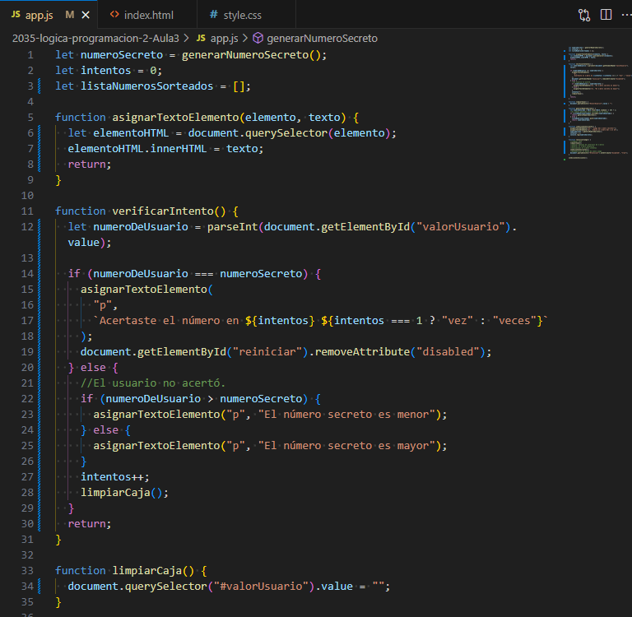Open breadcrumb folder 2035-logica-programacion-2-Aula3
Viewport: 632px width, 617px height.
[95, 39]
